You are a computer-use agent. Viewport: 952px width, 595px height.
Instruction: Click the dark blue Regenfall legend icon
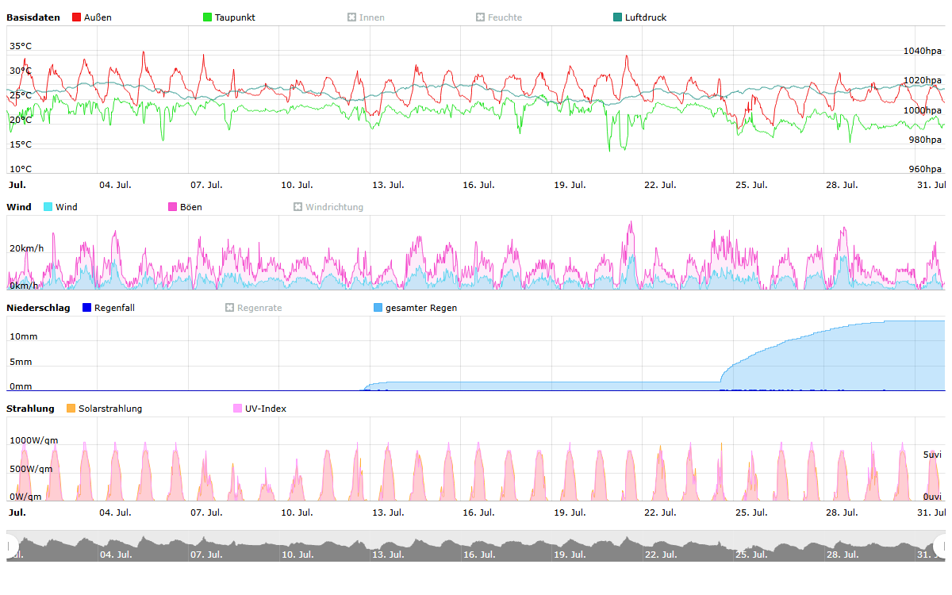point(87,308)
